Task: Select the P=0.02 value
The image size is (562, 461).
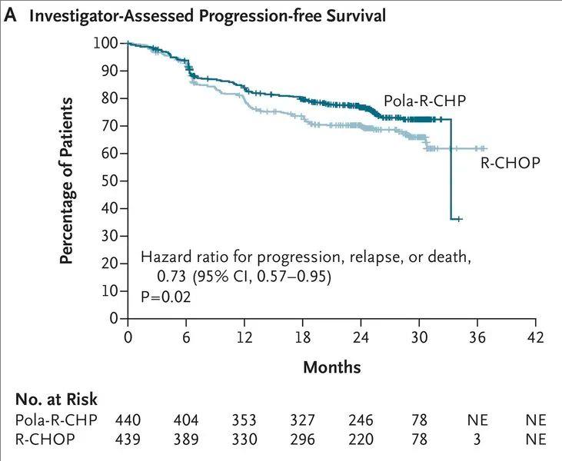Action: point(165,297)
